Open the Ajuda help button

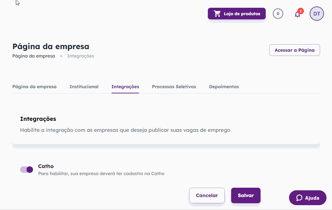(307, 198)
